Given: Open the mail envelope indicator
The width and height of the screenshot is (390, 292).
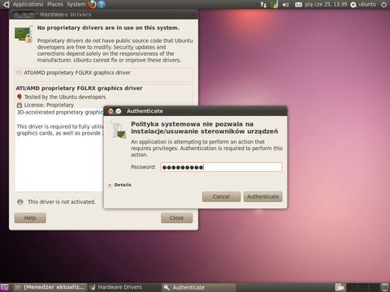Looking at the screenshot, I should click(298, 4).
